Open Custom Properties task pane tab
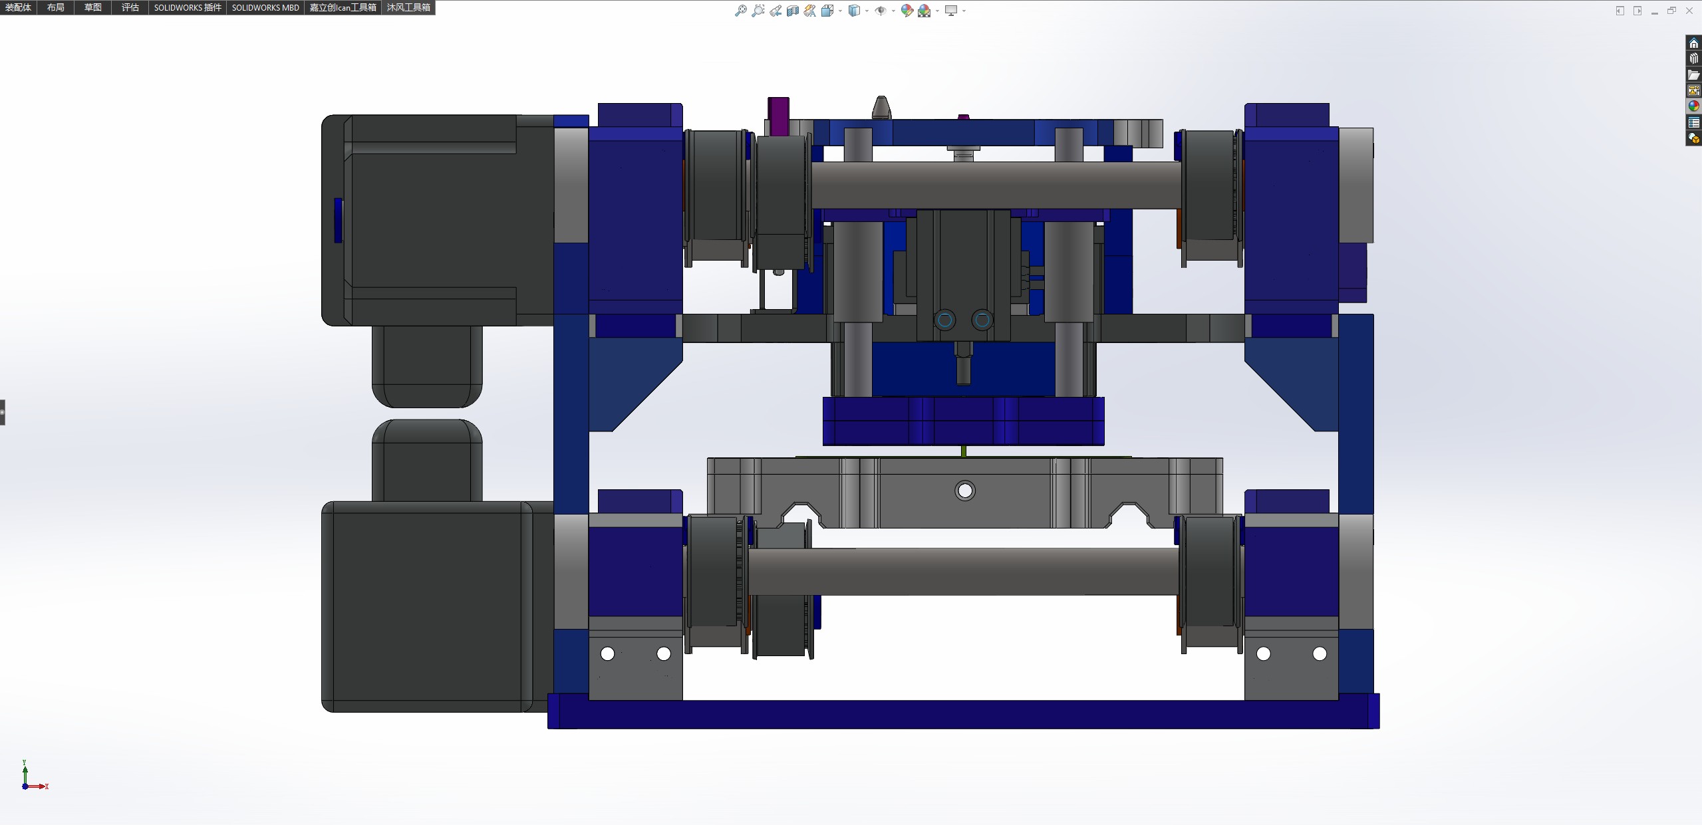Viewport: 1702px width, 825px height. click(1693, 122)
